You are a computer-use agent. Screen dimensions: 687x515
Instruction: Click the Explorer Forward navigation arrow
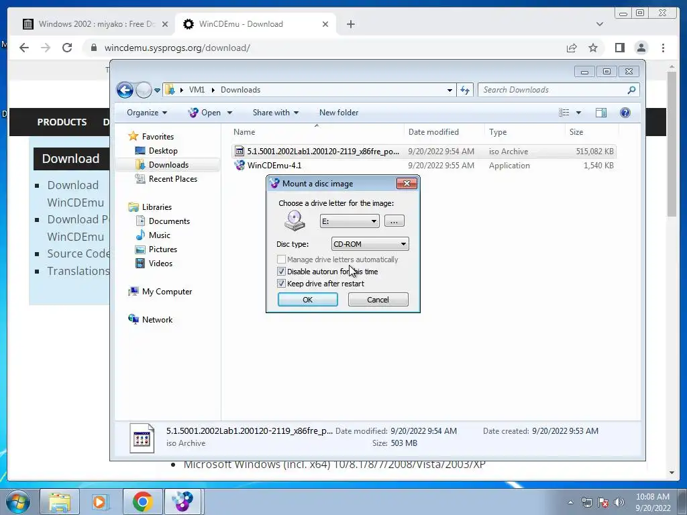click(x=144, y=91)
